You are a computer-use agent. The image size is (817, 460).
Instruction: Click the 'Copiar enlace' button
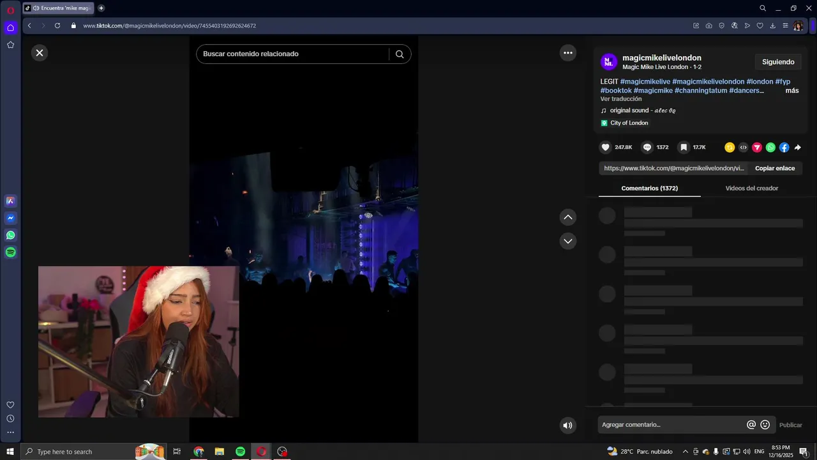[x=775, y=168]
